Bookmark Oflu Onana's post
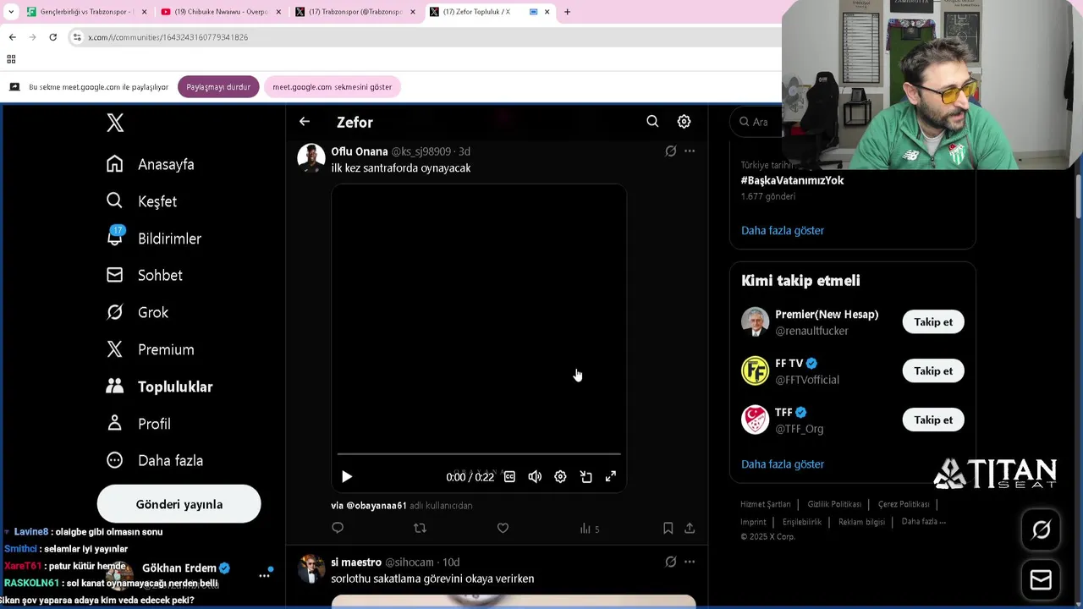Screen dimensions: 1083x609 (x=668, y=528)
